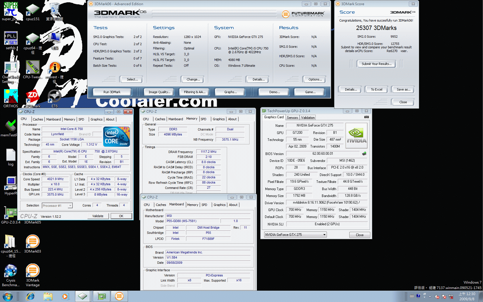
Task: Click the GPU-Z BIOS save chip icon
Action: coord(364,154)
